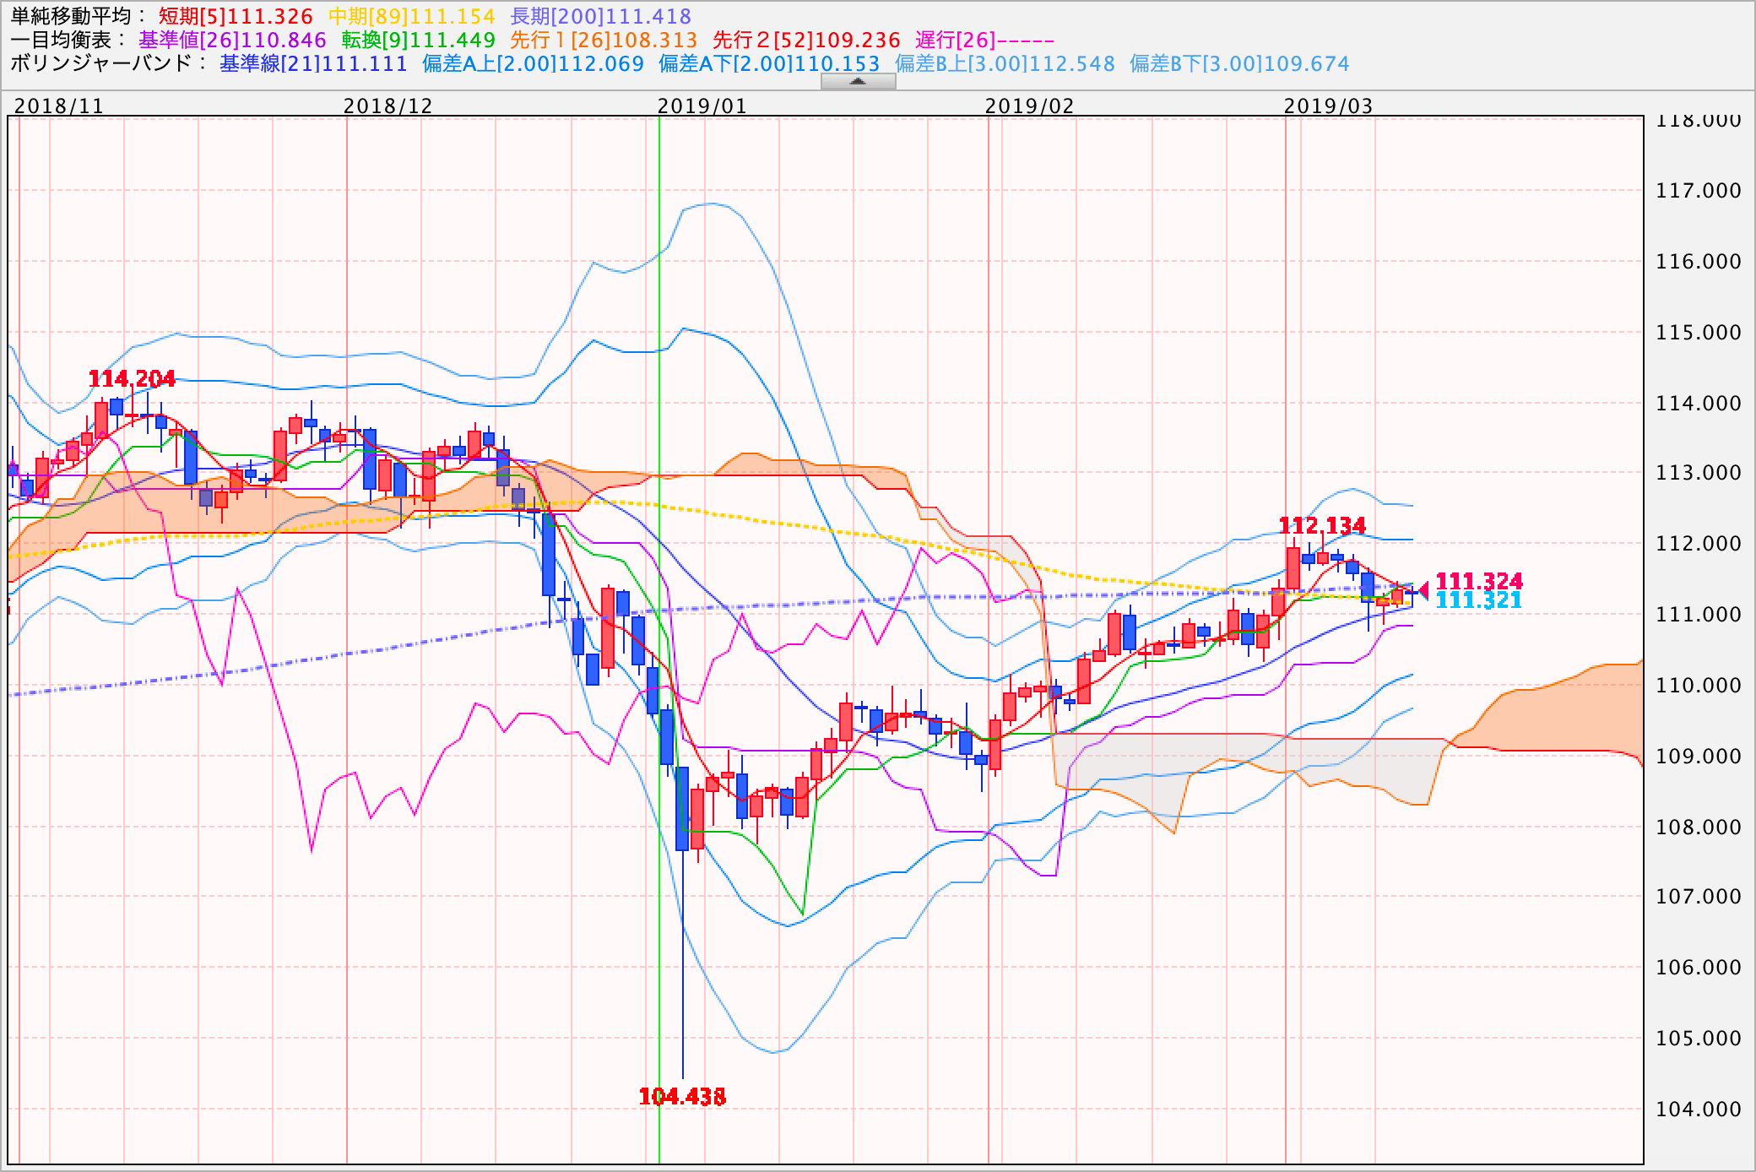Click the 110.000 price axis label
This screenshot has height=1172, width=1756.
pyautogui.click(x=1699, y=686)
